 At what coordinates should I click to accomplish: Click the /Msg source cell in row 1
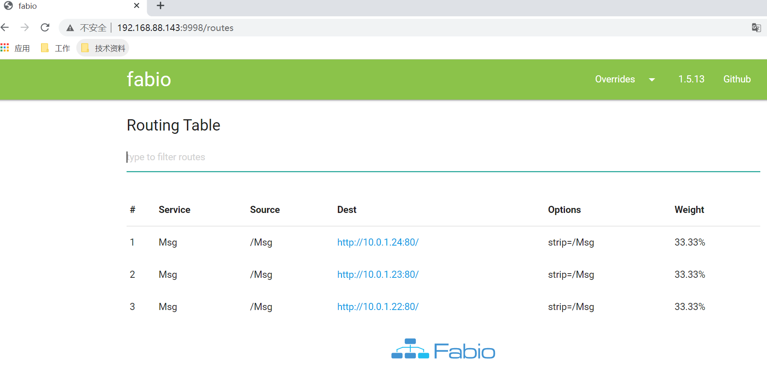261,243
